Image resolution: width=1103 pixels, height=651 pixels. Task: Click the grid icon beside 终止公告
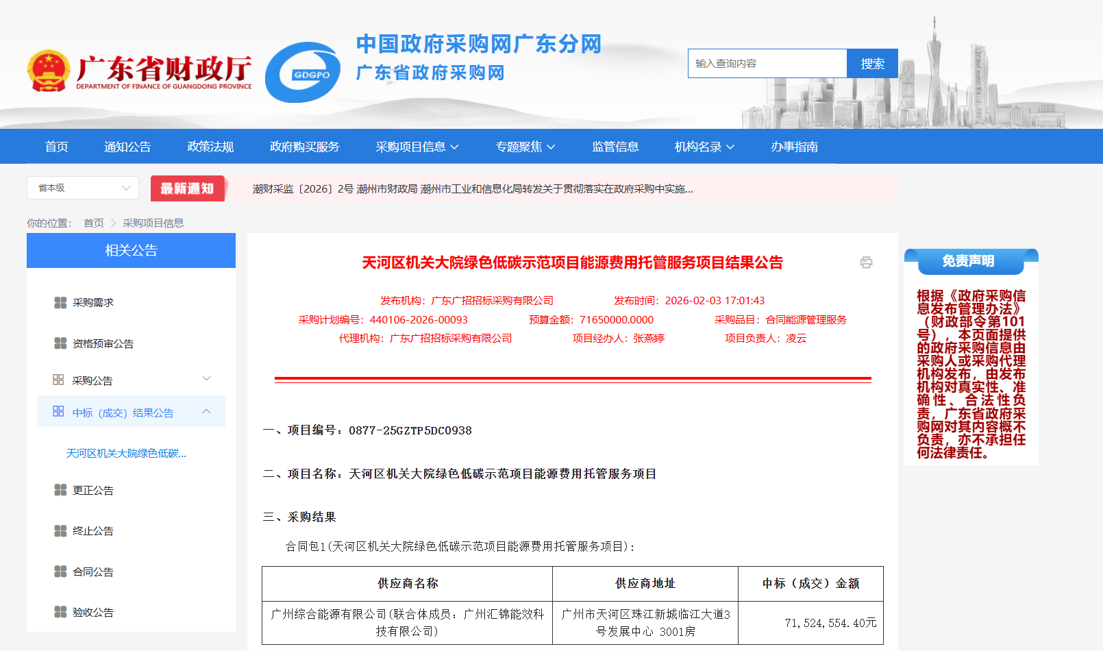[x=60, y=531]
